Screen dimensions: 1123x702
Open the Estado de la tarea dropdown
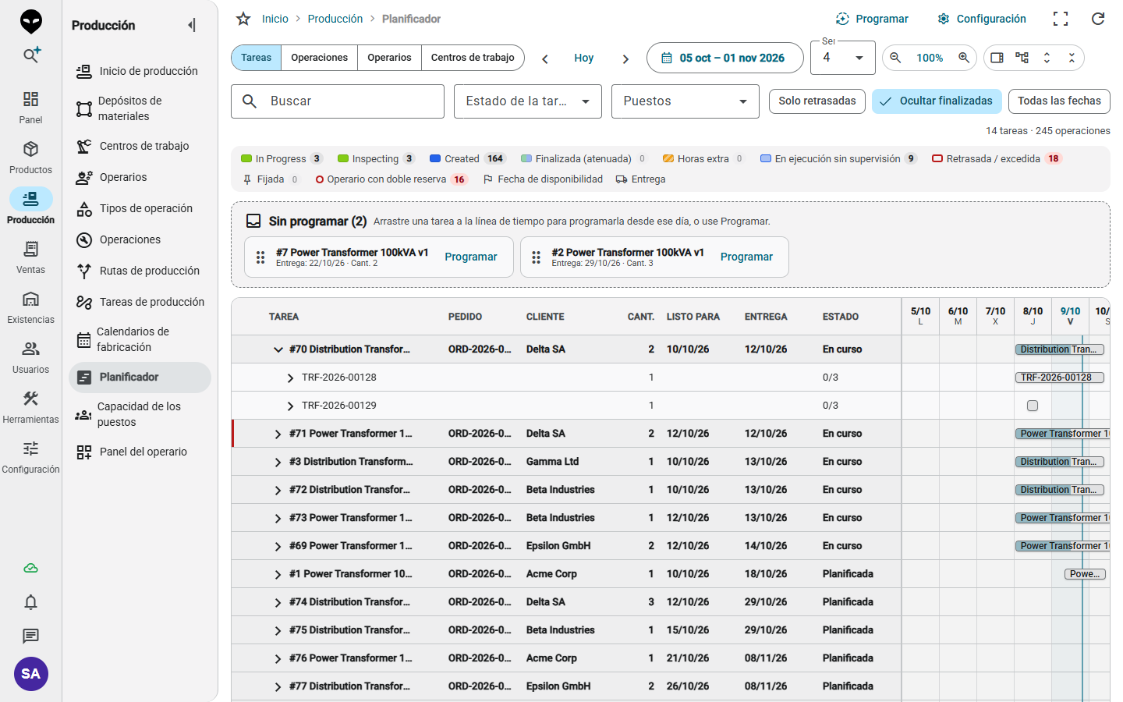click(x=528, y=101)
